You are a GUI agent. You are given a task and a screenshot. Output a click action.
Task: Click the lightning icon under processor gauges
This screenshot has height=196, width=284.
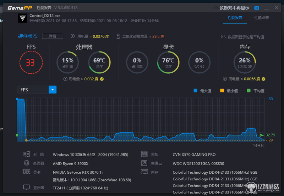click(65, 79)
